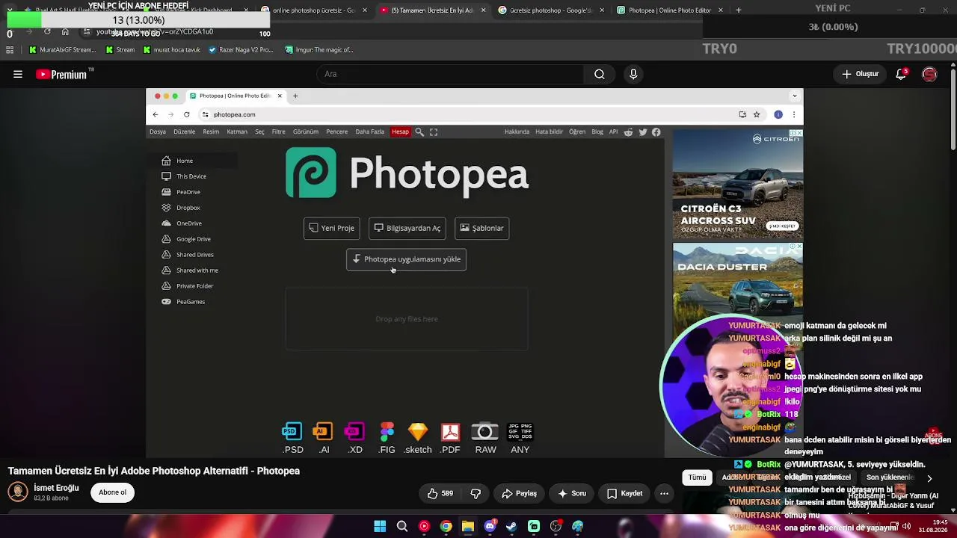The image size is (957, 538).
Task: Click the Şablonlar templates button
Action: [x=482, y=228]
